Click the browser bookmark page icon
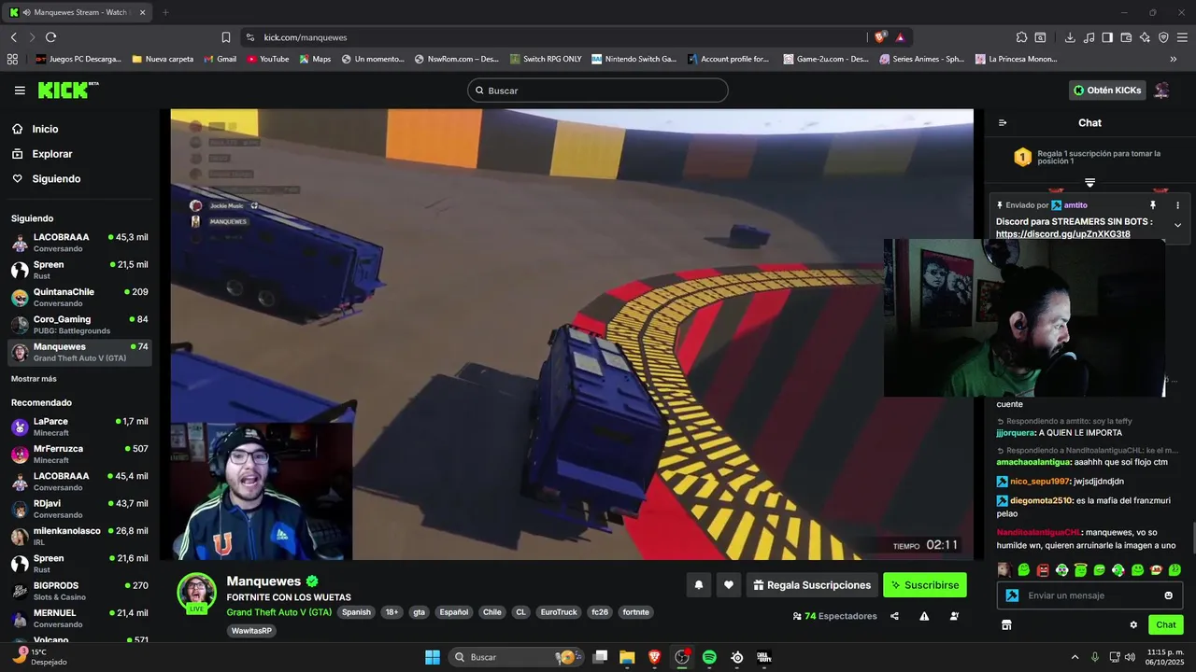The image size is (1196, 672). (226, 37)
